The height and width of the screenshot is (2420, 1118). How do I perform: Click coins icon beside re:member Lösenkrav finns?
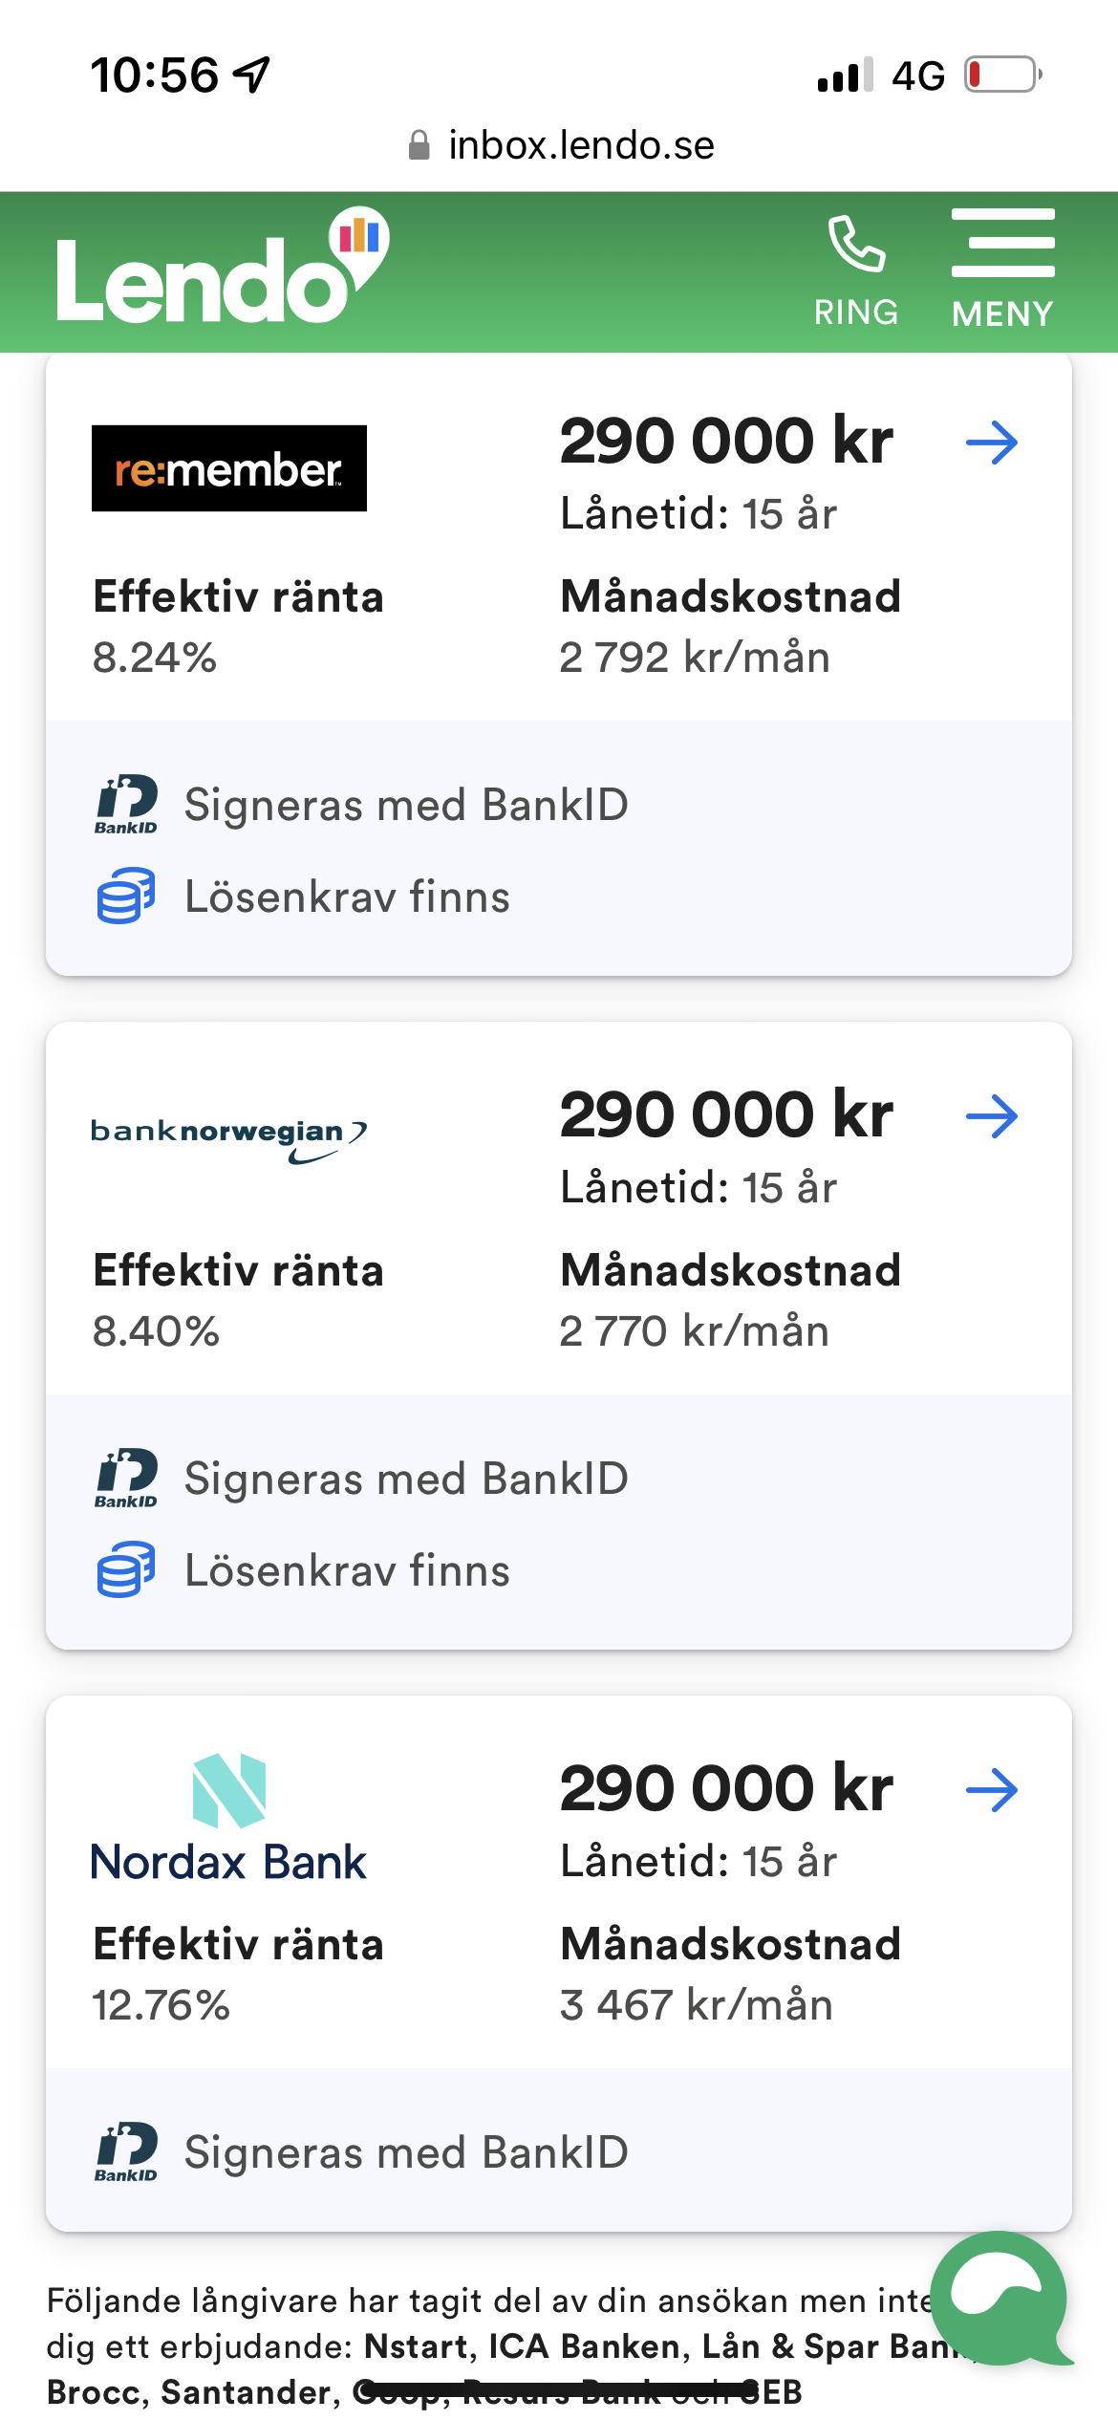126,896
